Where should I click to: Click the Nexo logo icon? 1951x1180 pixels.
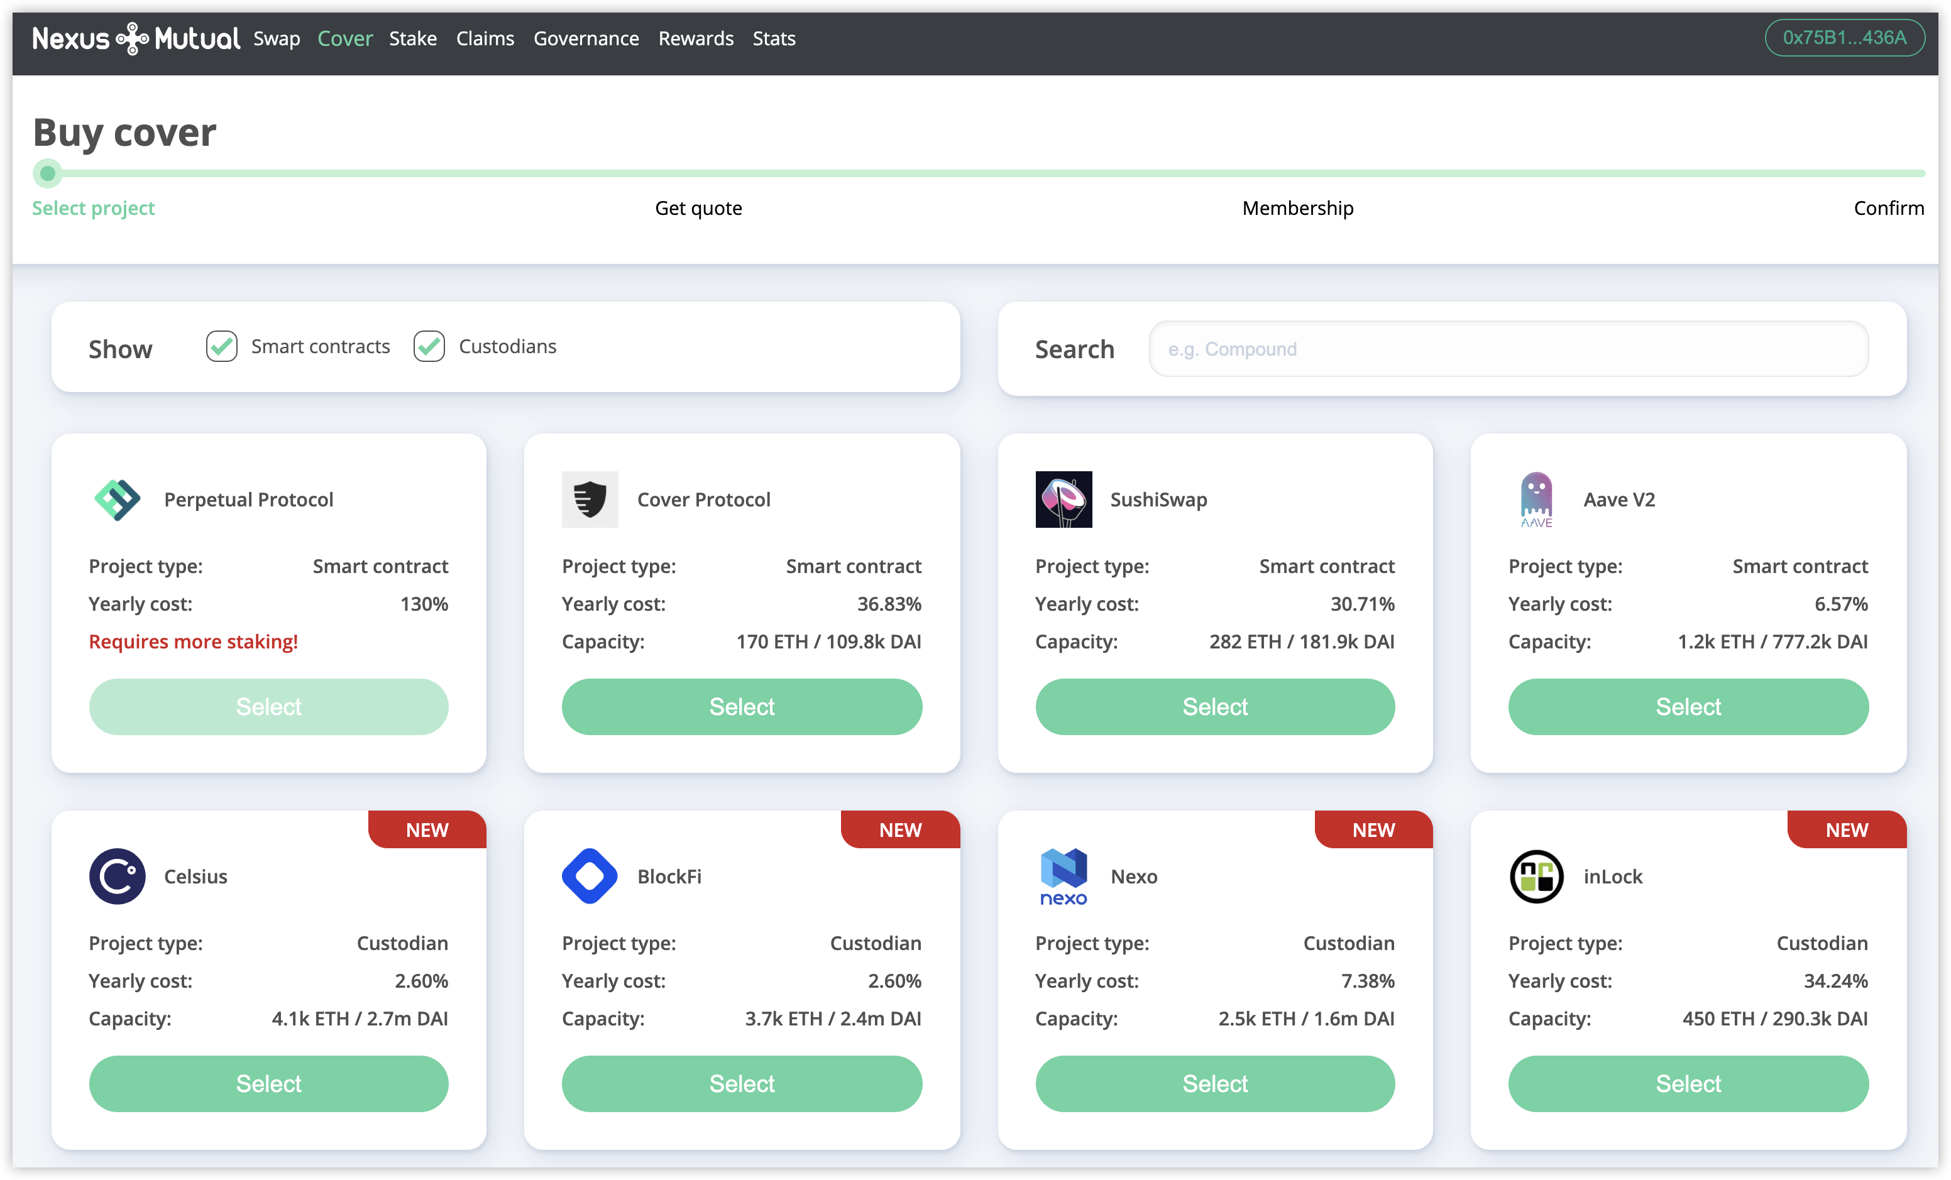(1063, 876)
